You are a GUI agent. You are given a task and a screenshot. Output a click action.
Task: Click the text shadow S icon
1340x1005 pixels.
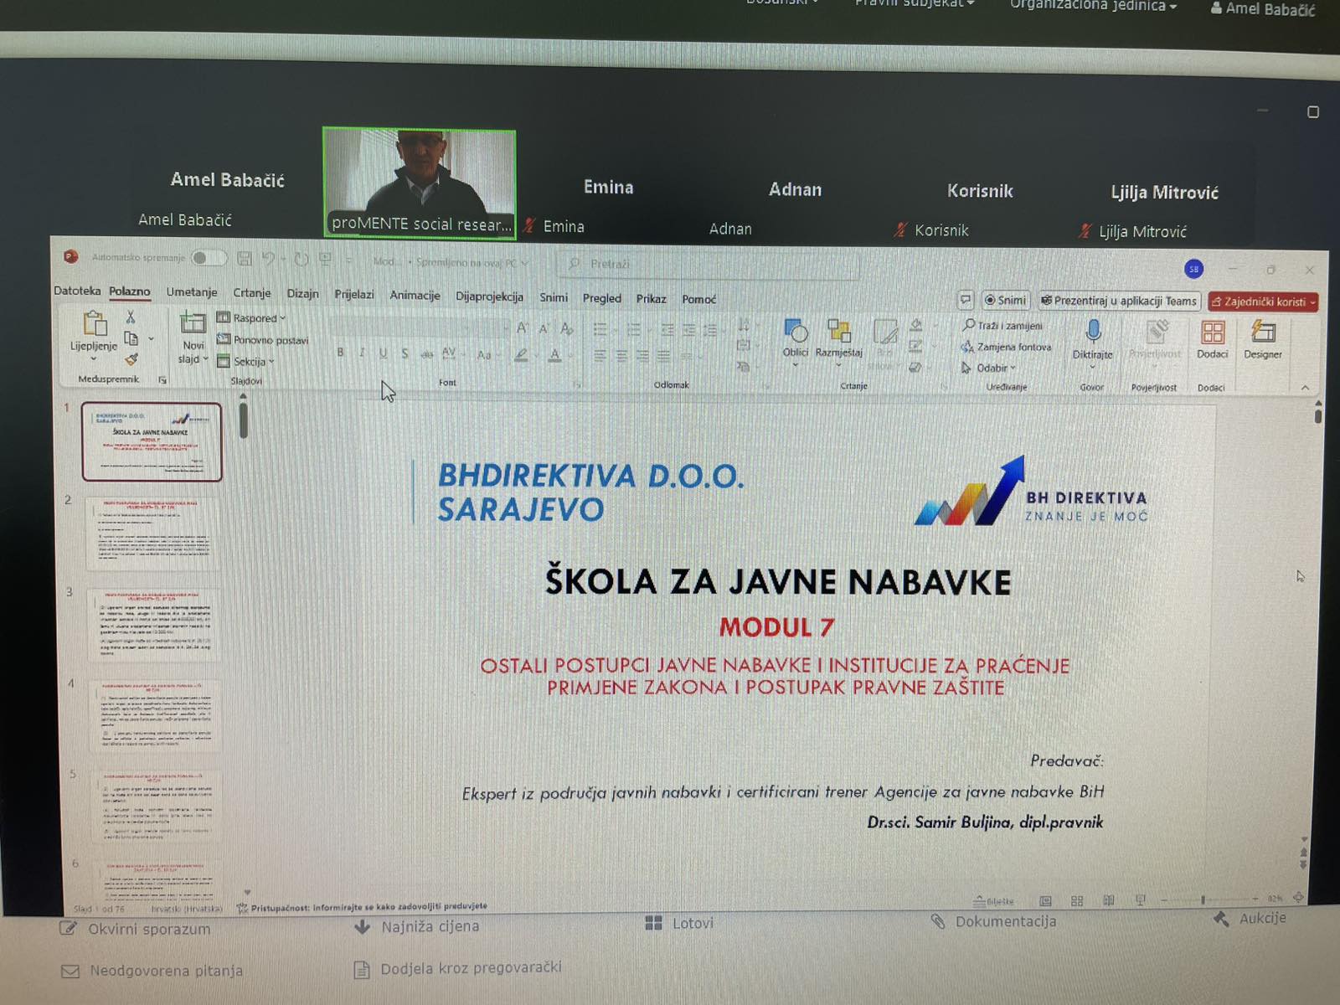(x=405, y=353)
